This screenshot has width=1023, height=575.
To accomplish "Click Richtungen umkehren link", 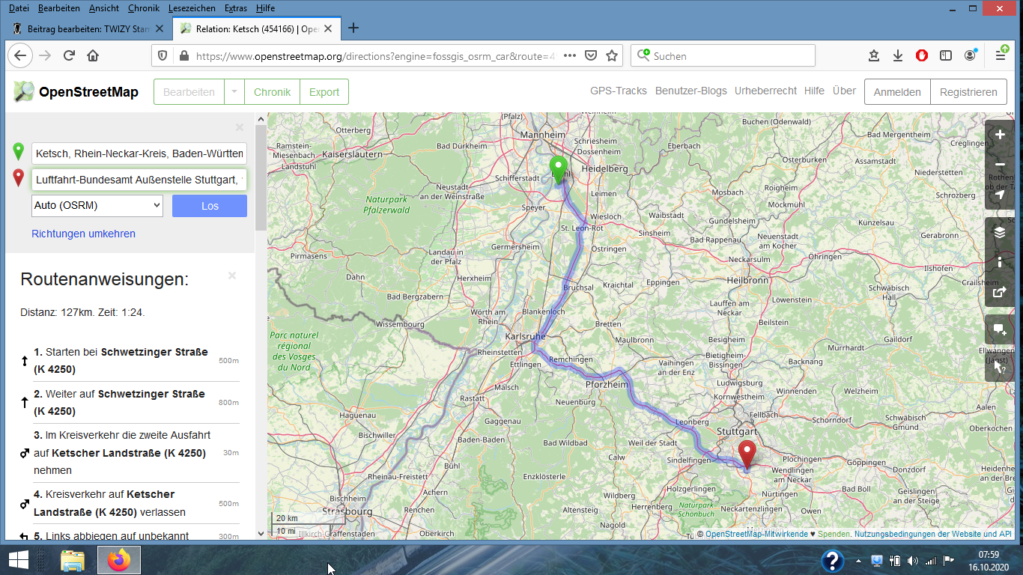I will pyautogui.click(x=83, y=234).
